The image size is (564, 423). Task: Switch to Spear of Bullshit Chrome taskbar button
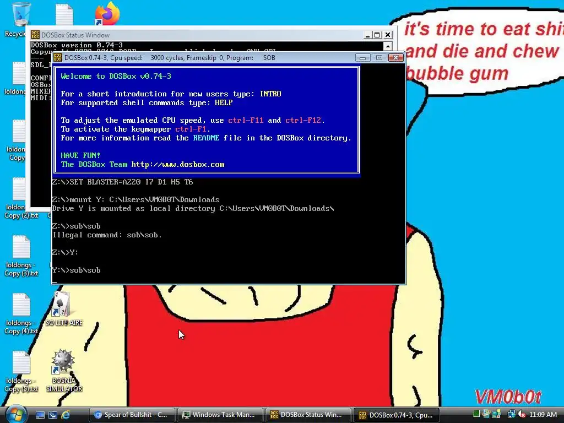coord(132,415)
